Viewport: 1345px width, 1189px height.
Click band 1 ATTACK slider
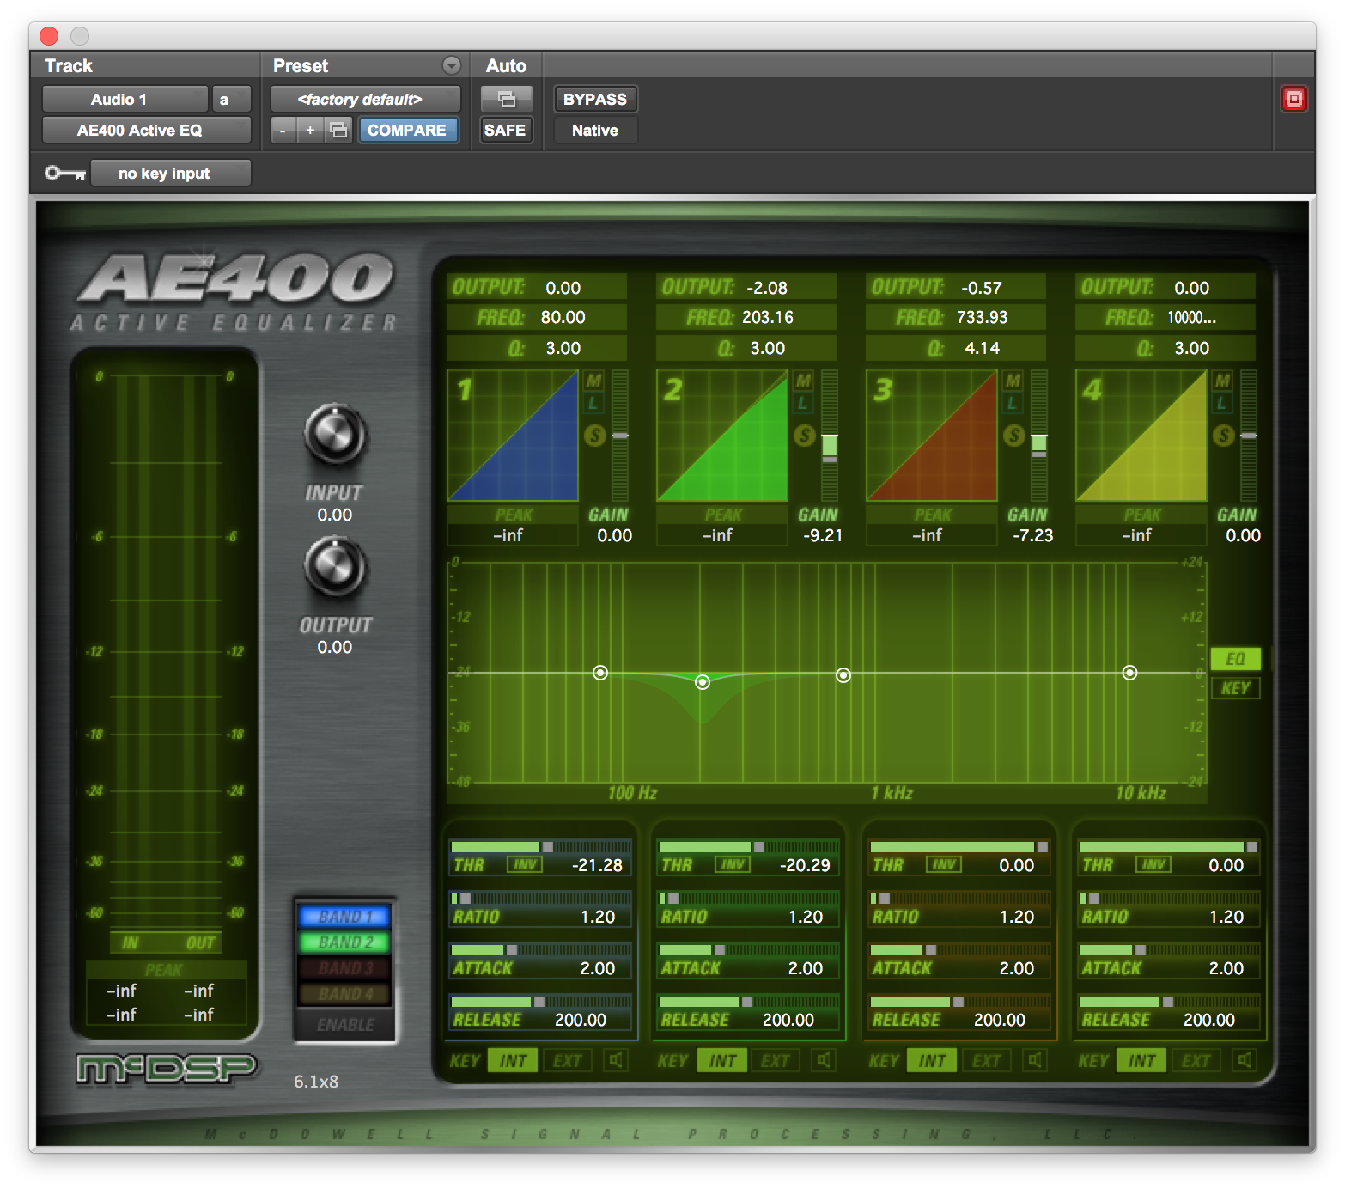540,949
